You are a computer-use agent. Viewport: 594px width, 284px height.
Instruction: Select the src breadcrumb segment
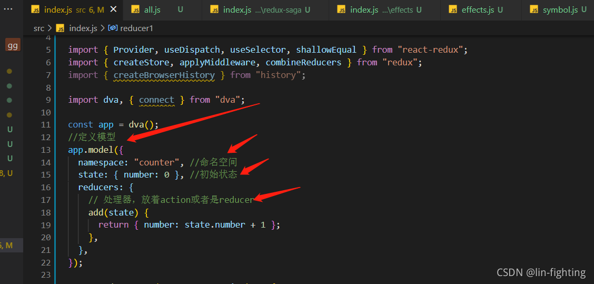[x=38, y=28]
